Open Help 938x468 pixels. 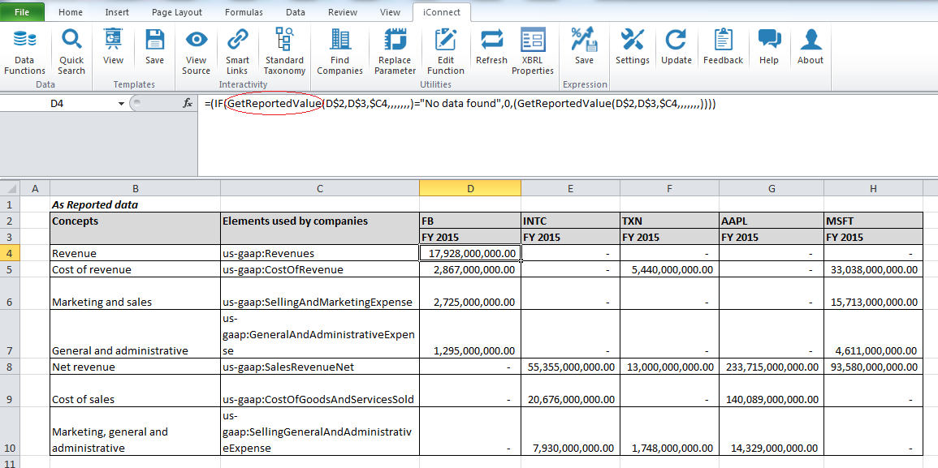[x=769, y=48]
